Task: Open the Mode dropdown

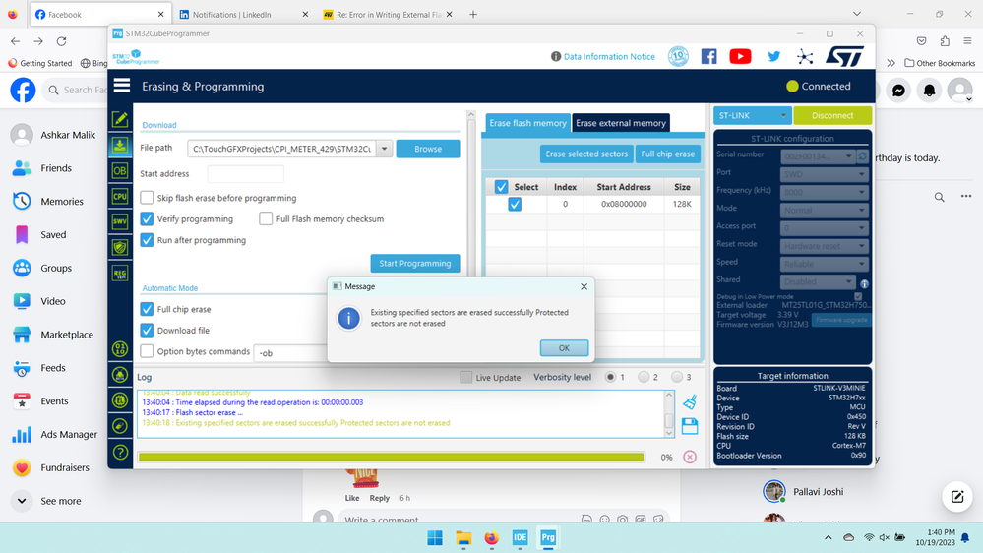Action: 825,210
